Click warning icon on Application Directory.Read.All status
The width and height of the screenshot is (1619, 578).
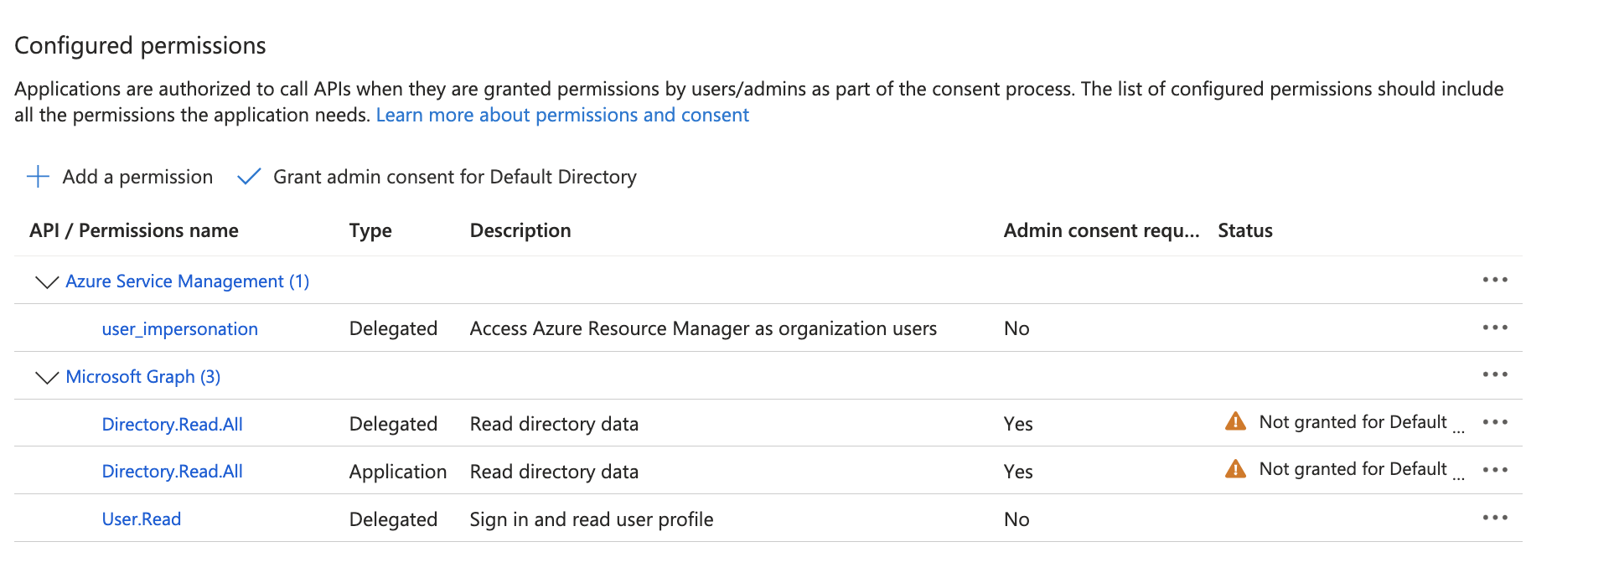(x=1235, y=469)
